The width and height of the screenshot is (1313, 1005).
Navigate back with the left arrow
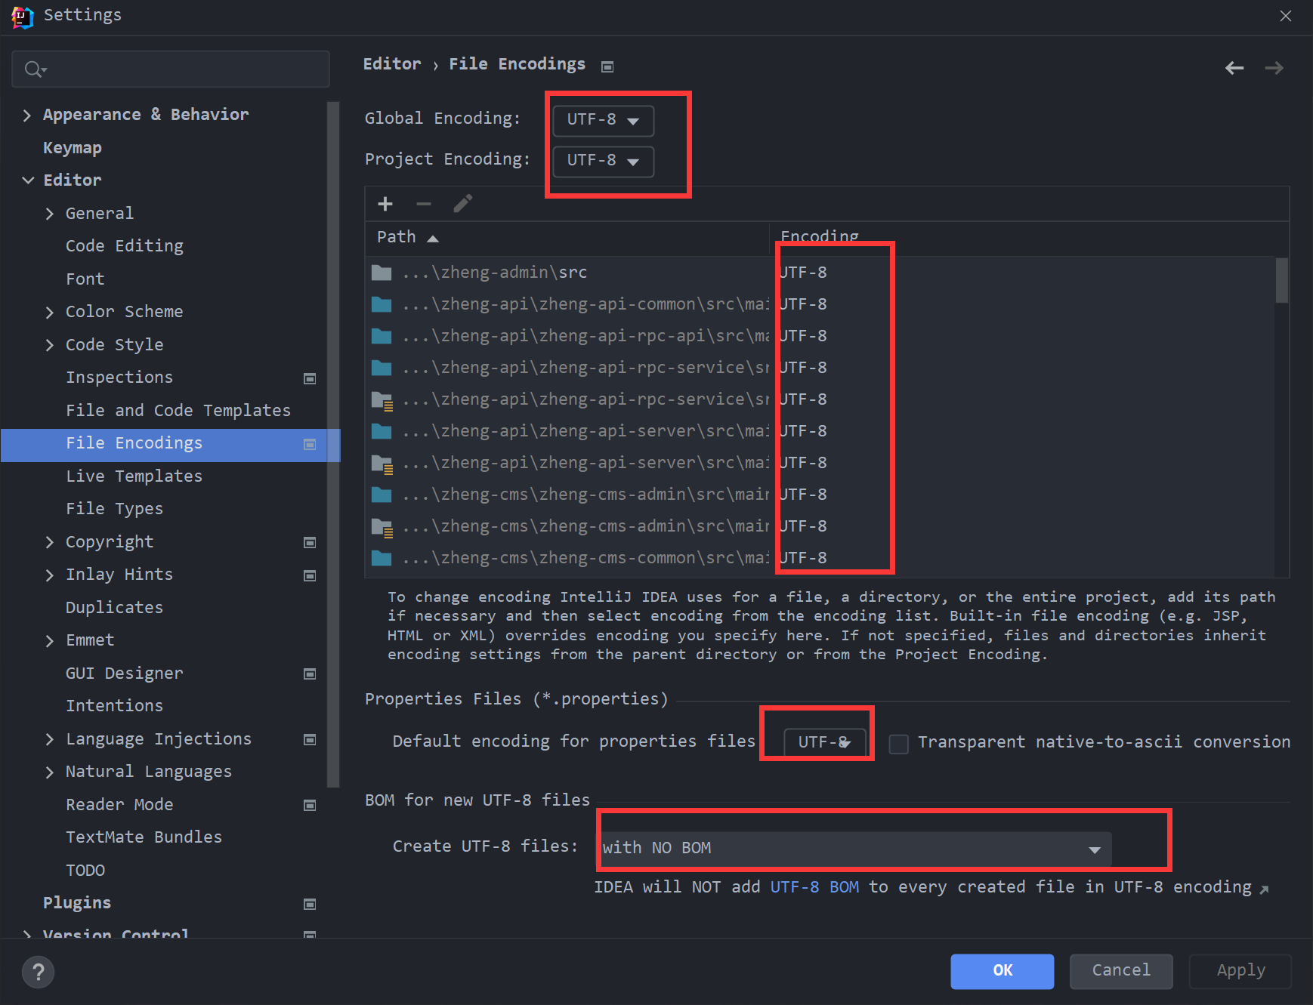[x=1234, y=68]
